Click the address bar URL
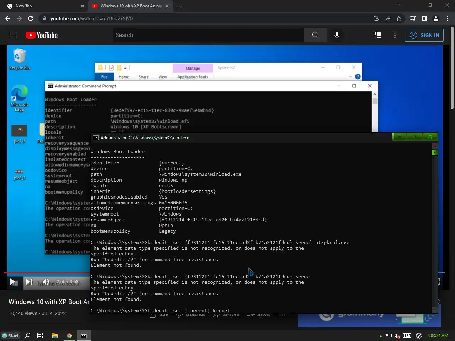The height and width of the screenshot is (341, 455). click(91, 18)
